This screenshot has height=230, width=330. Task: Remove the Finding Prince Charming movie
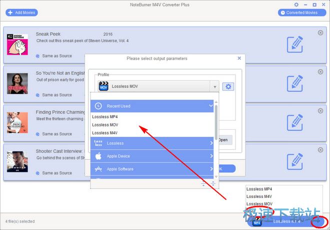(x=320, y=111)
